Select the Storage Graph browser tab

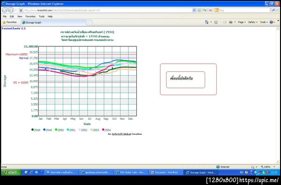pyautogui.click(x=53, y=22)
